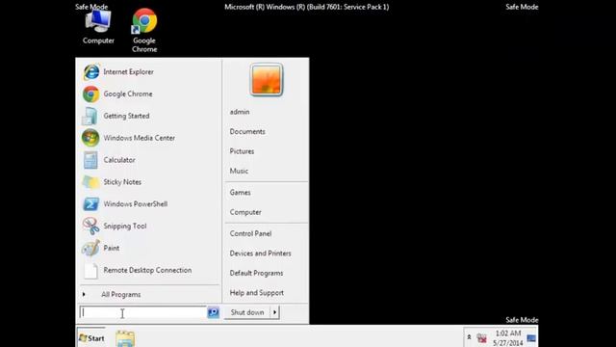The width and height of the screenshot is (616, 347).
Task: Select Remote Desktop Connection text entry
Action: (x=147, y=270)
